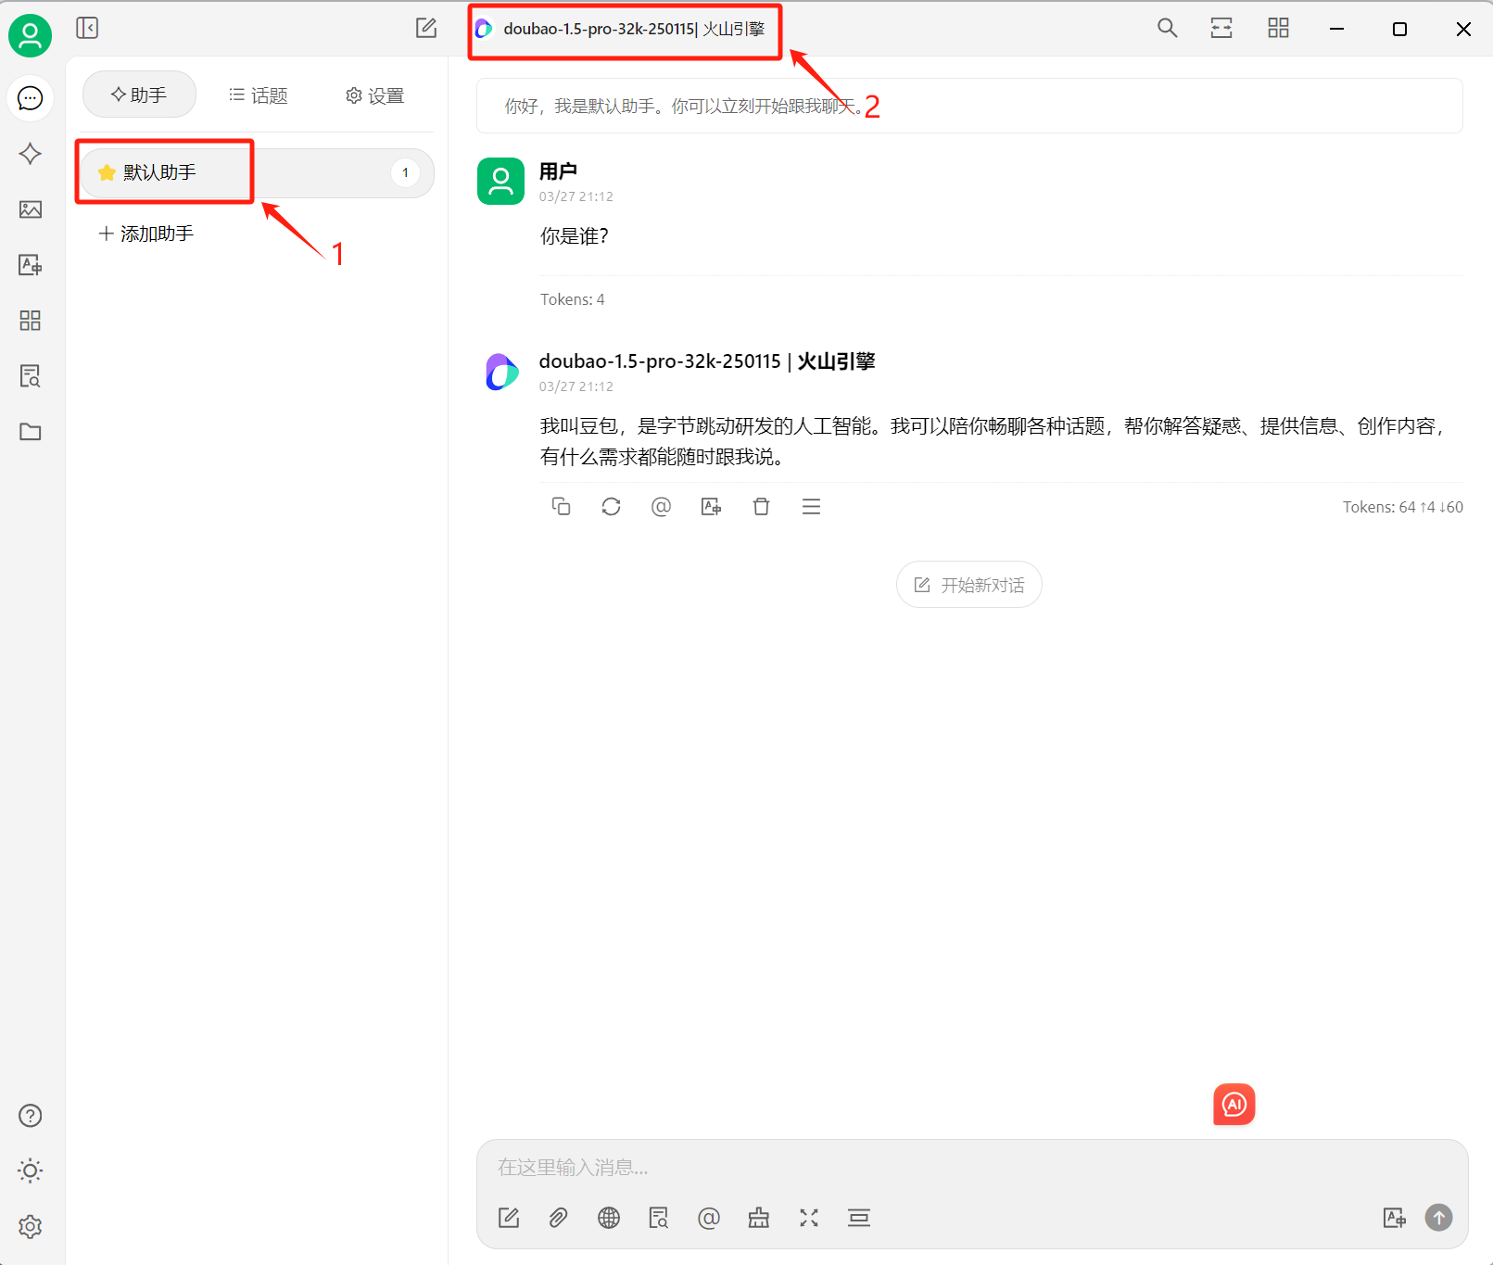Copy the doubao reply message

pos(561,506)
